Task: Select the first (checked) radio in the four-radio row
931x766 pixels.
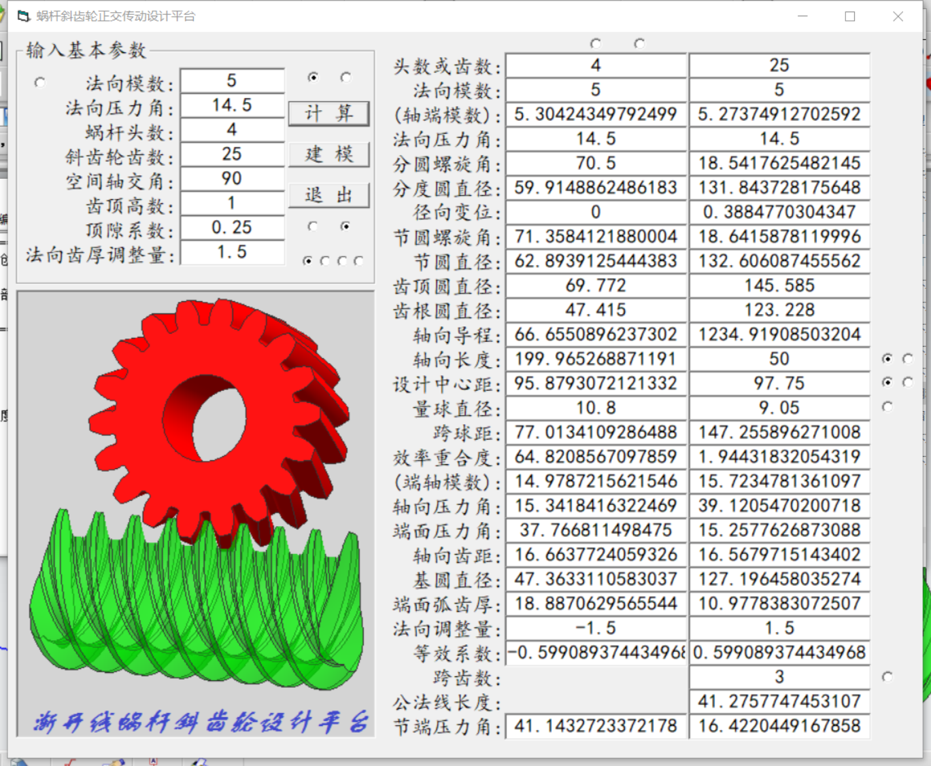Action: click(308, 260)
